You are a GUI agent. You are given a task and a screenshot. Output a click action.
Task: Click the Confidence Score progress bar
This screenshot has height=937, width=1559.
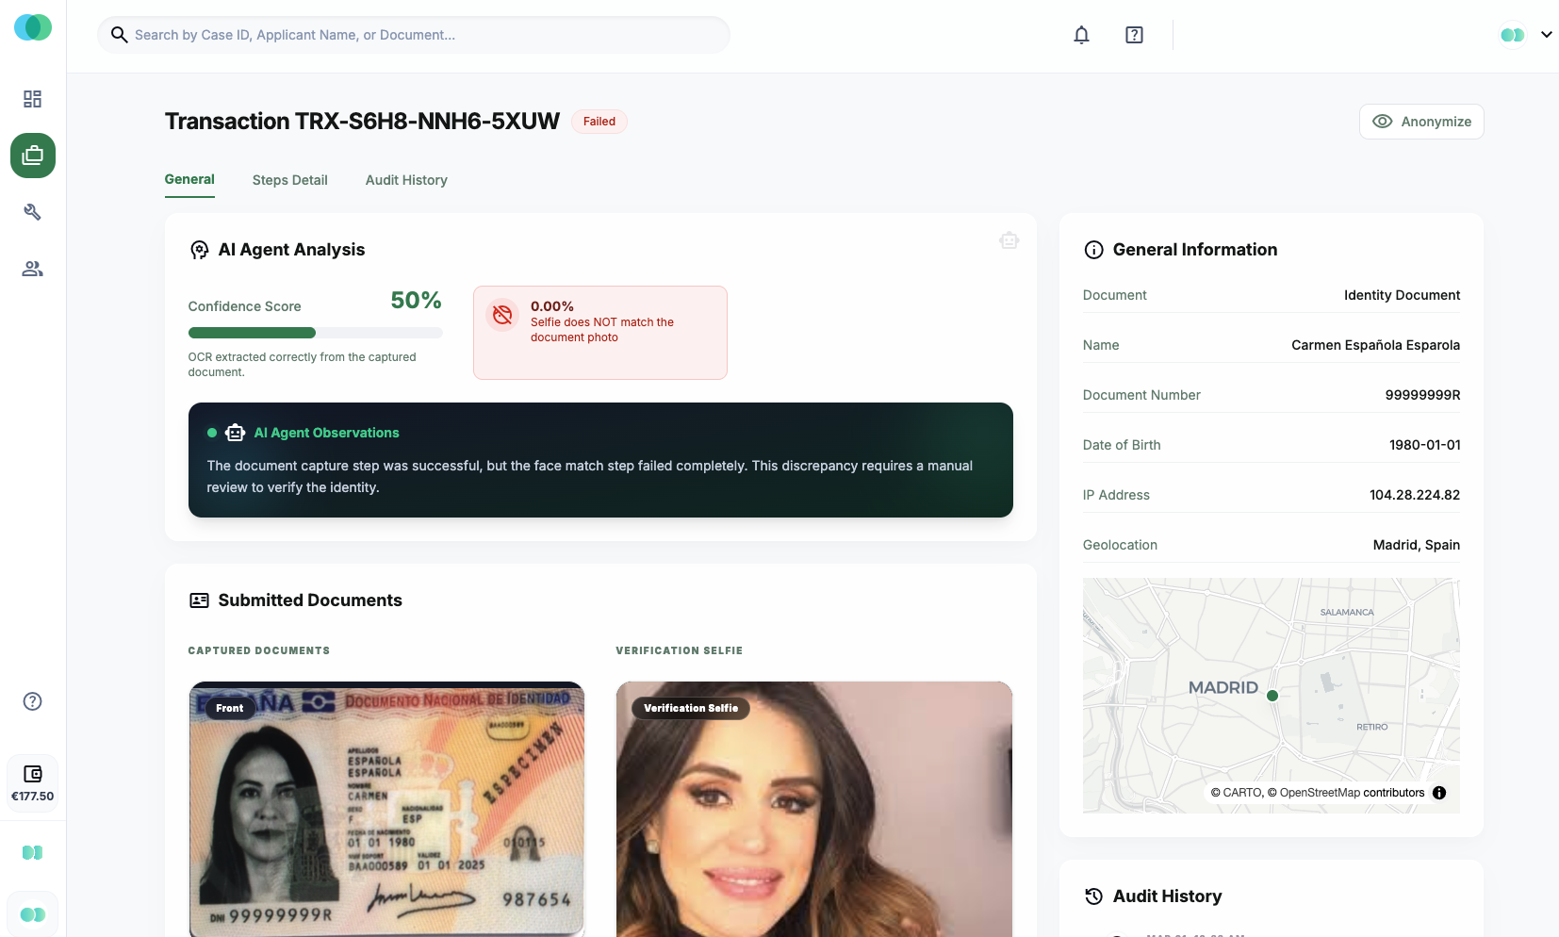tap(315, 333)
